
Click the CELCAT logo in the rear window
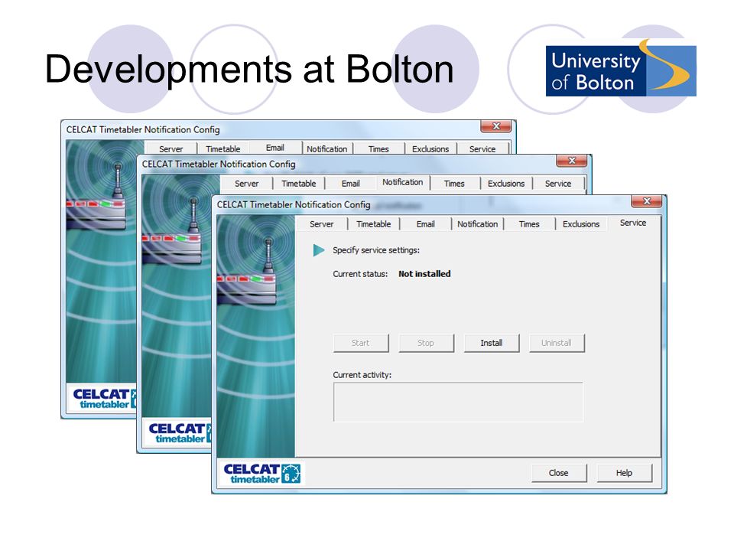click(104, 398)
